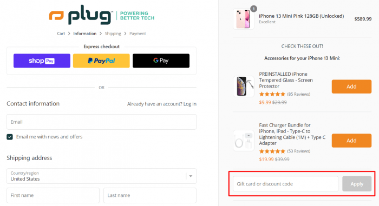Click the $9.99 sale price

(265, 102)
